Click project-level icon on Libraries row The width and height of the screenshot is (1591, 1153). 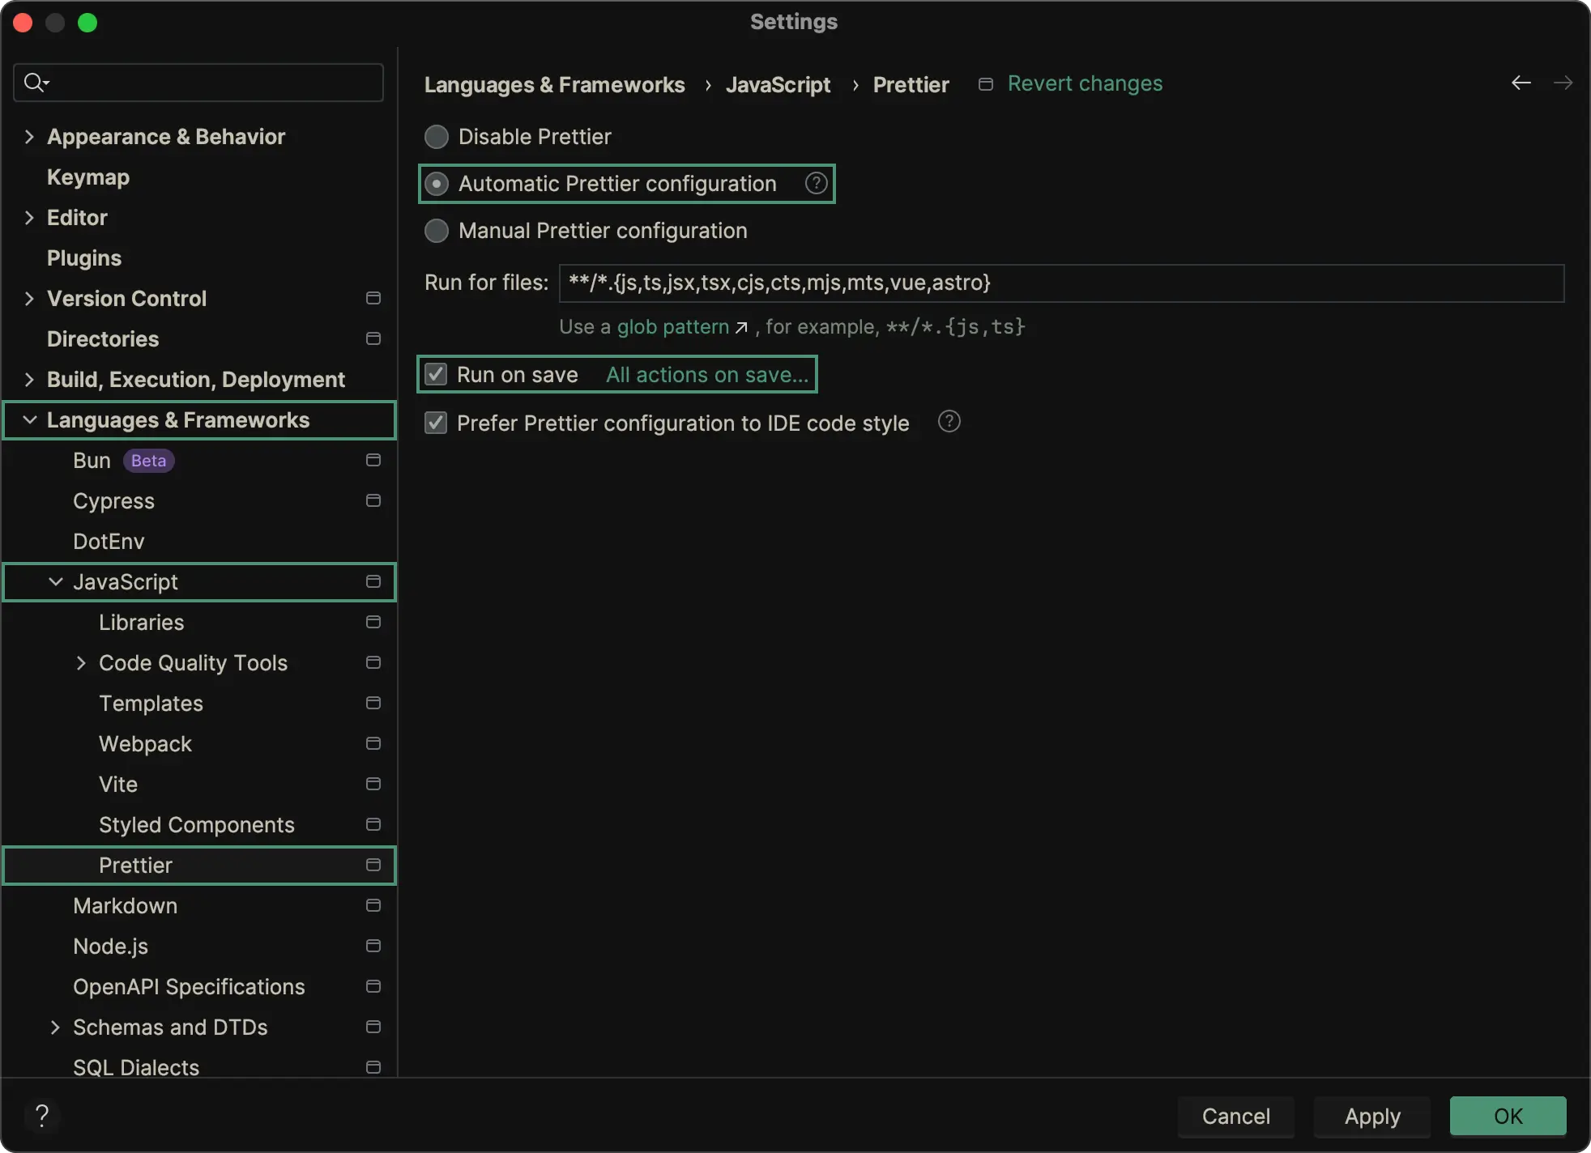[373, 622]
